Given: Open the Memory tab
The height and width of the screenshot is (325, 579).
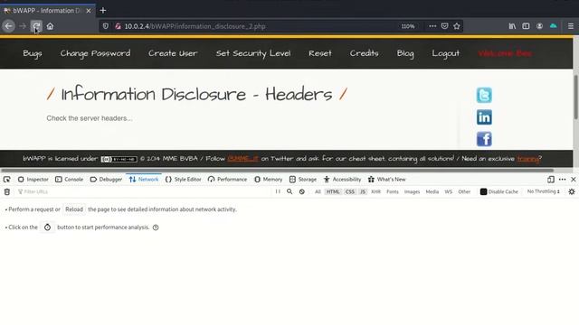Looking at the screenshot, I should click(x=269, y=180).
